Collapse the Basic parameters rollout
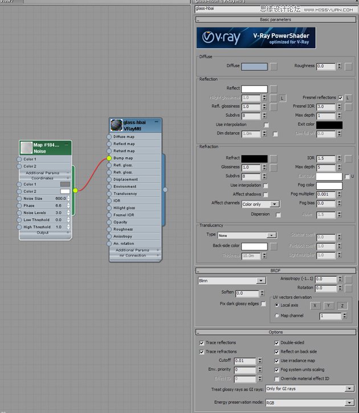 (275, 19)
